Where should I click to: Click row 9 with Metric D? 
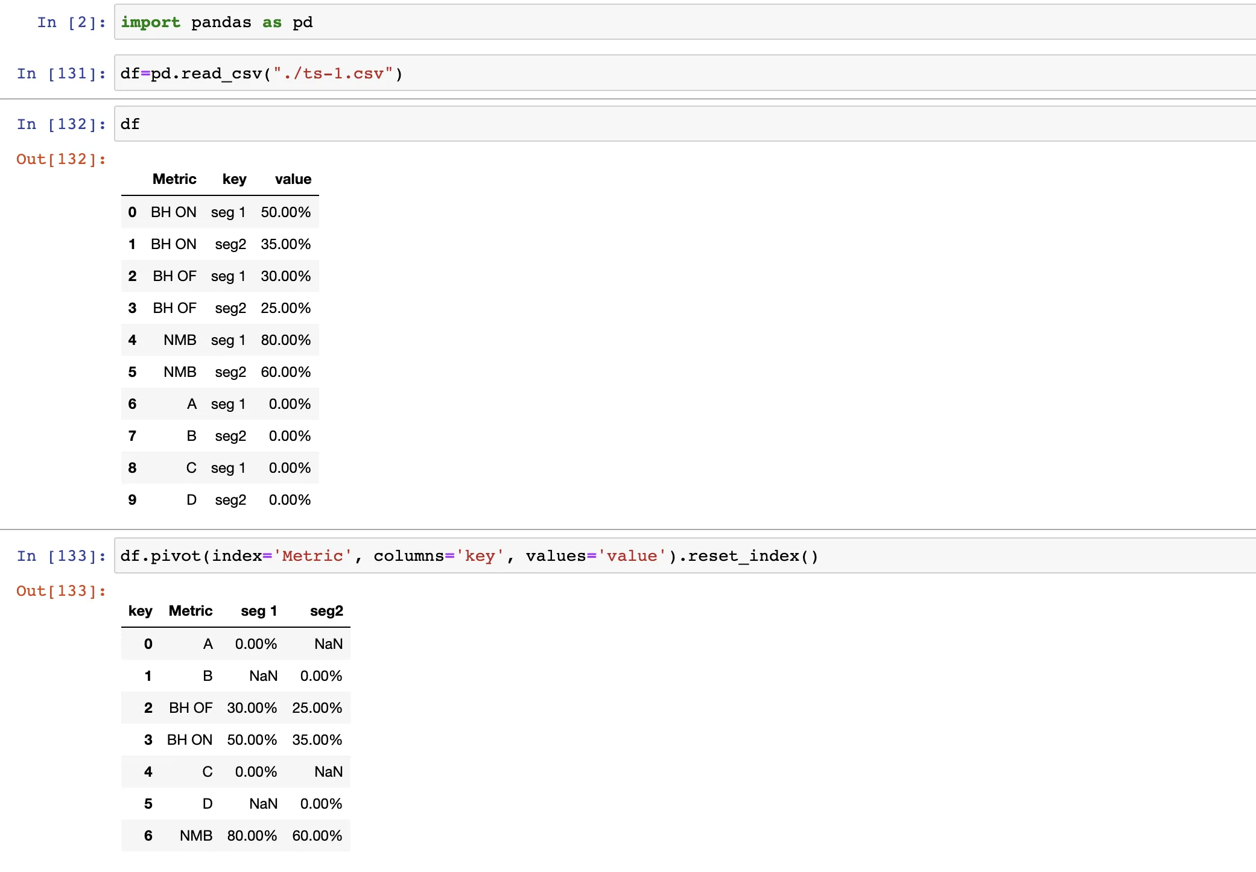point(220,500)
